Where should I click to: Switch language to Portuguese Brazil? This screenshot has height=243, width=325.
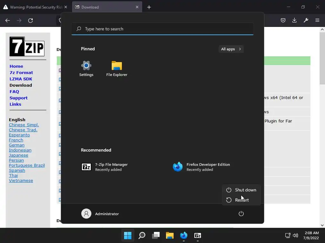(27, 165)
